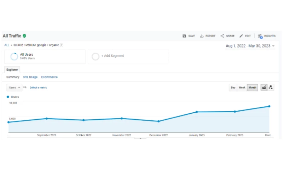Click the Save icon in the report toolbar
The image size is (283, 170).
click(x=184, y=36)
